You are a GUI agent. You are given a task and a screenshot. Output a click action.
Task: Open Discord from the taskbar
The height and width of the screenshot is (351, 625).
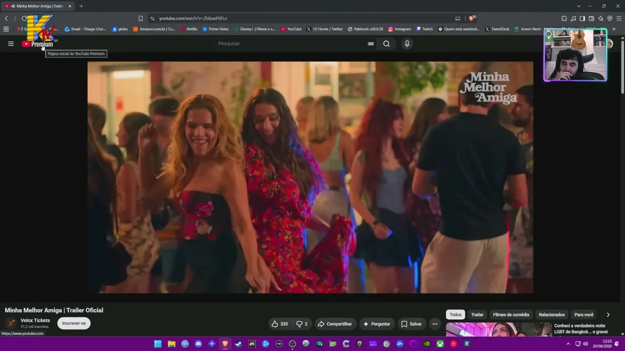(x=198, y=344)
